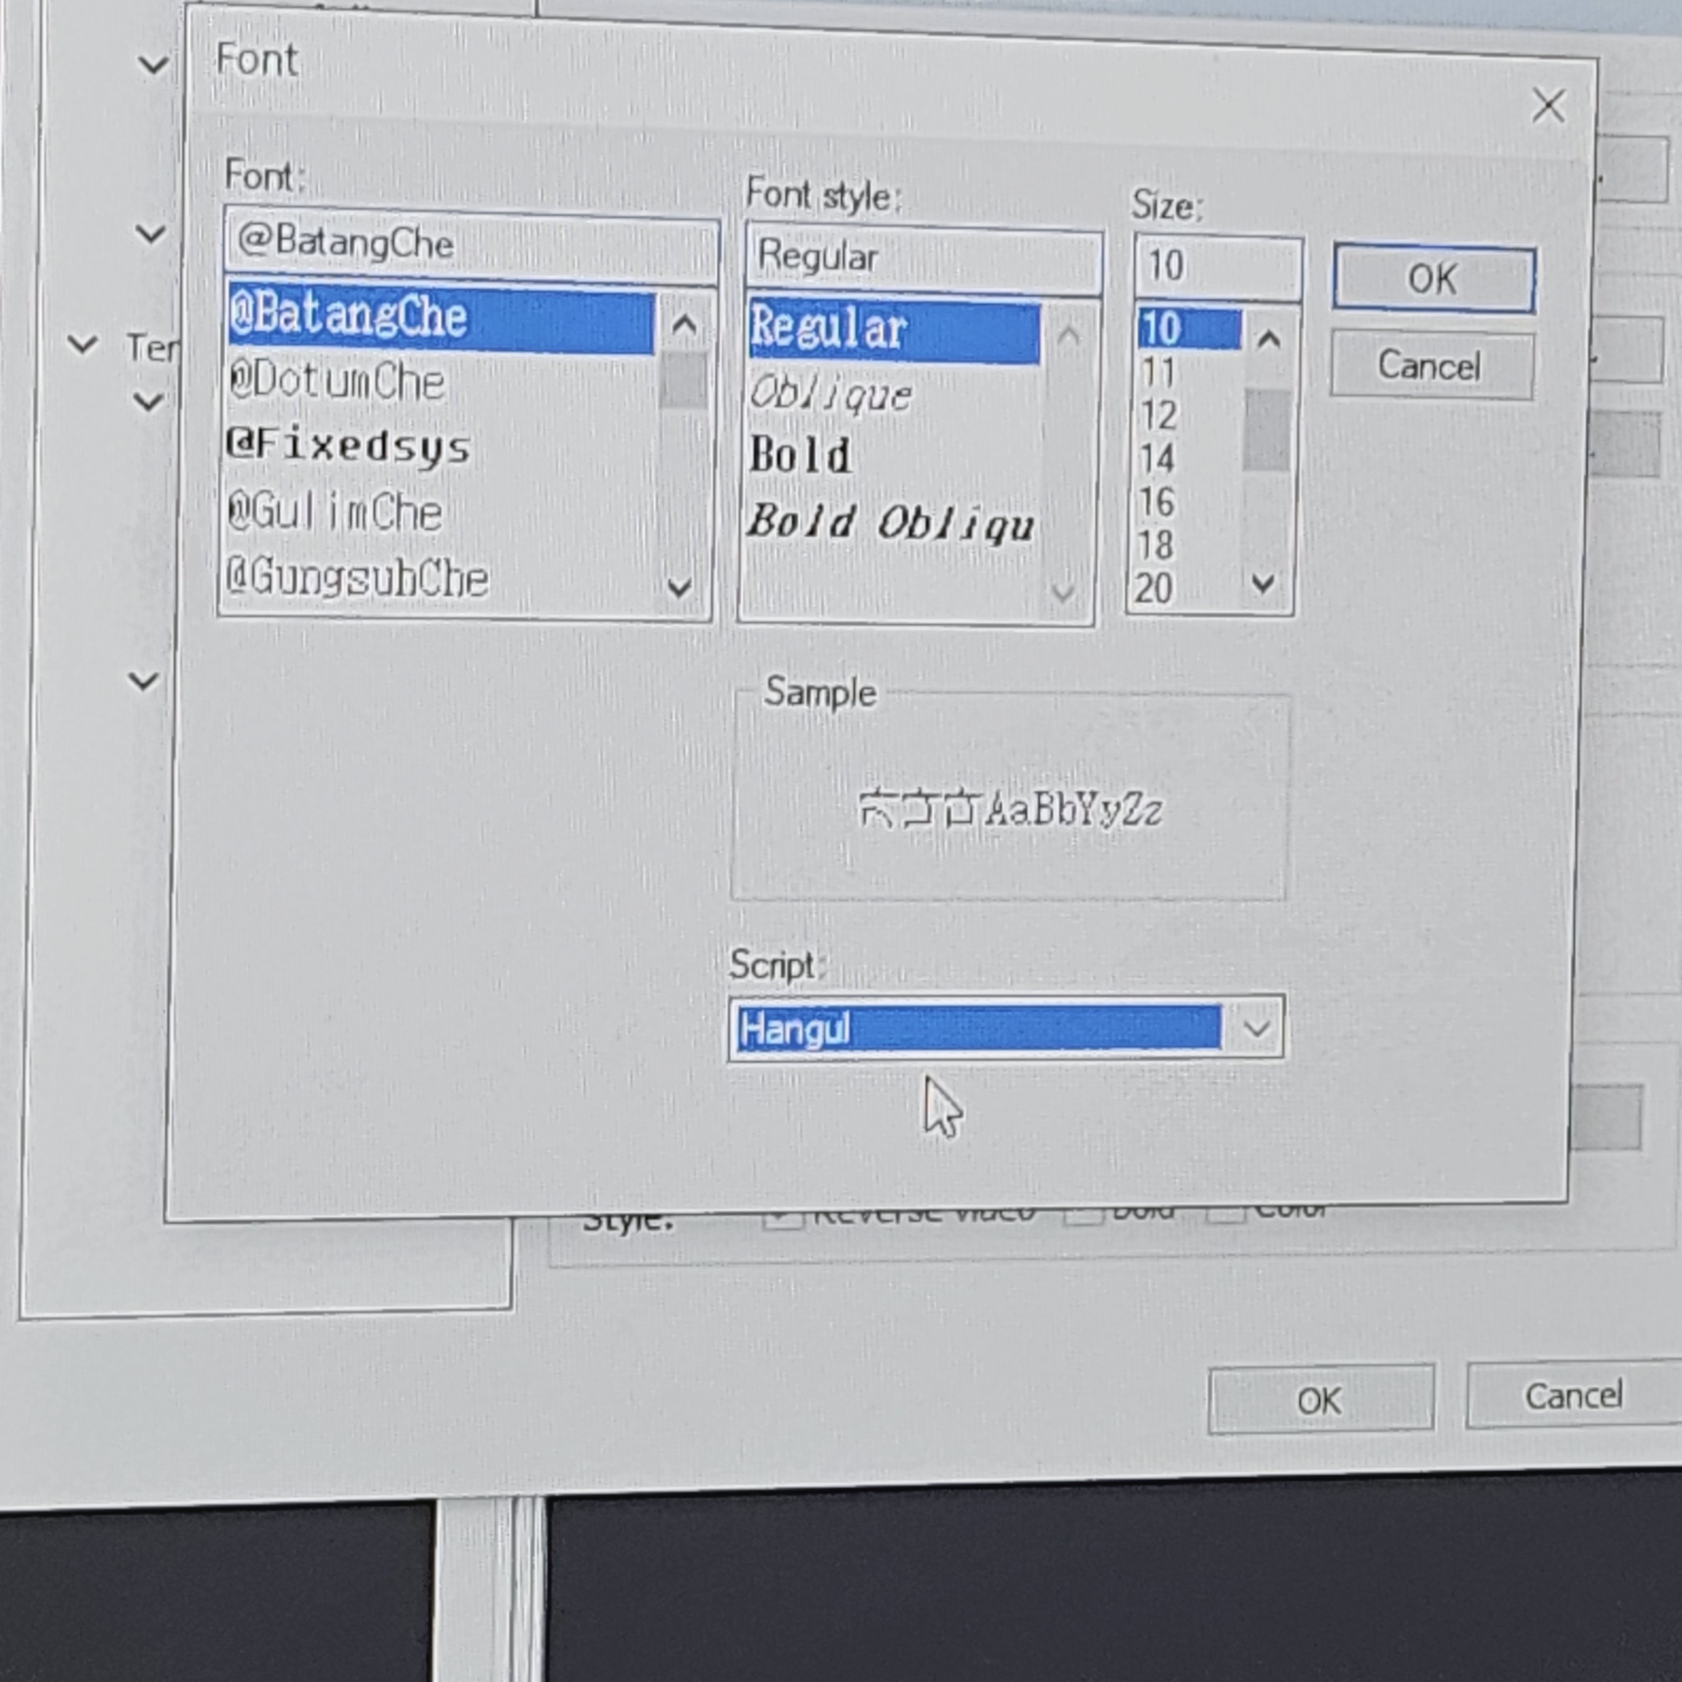Choose the Bold font style
This screenshot has height=1682, width=1682.
[x=801, y=456]
